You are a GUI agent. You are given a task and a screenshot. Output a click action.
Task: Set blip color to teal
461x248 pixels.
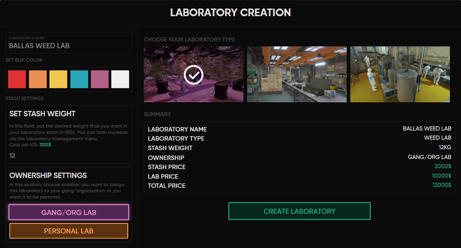tap(79, 79)
